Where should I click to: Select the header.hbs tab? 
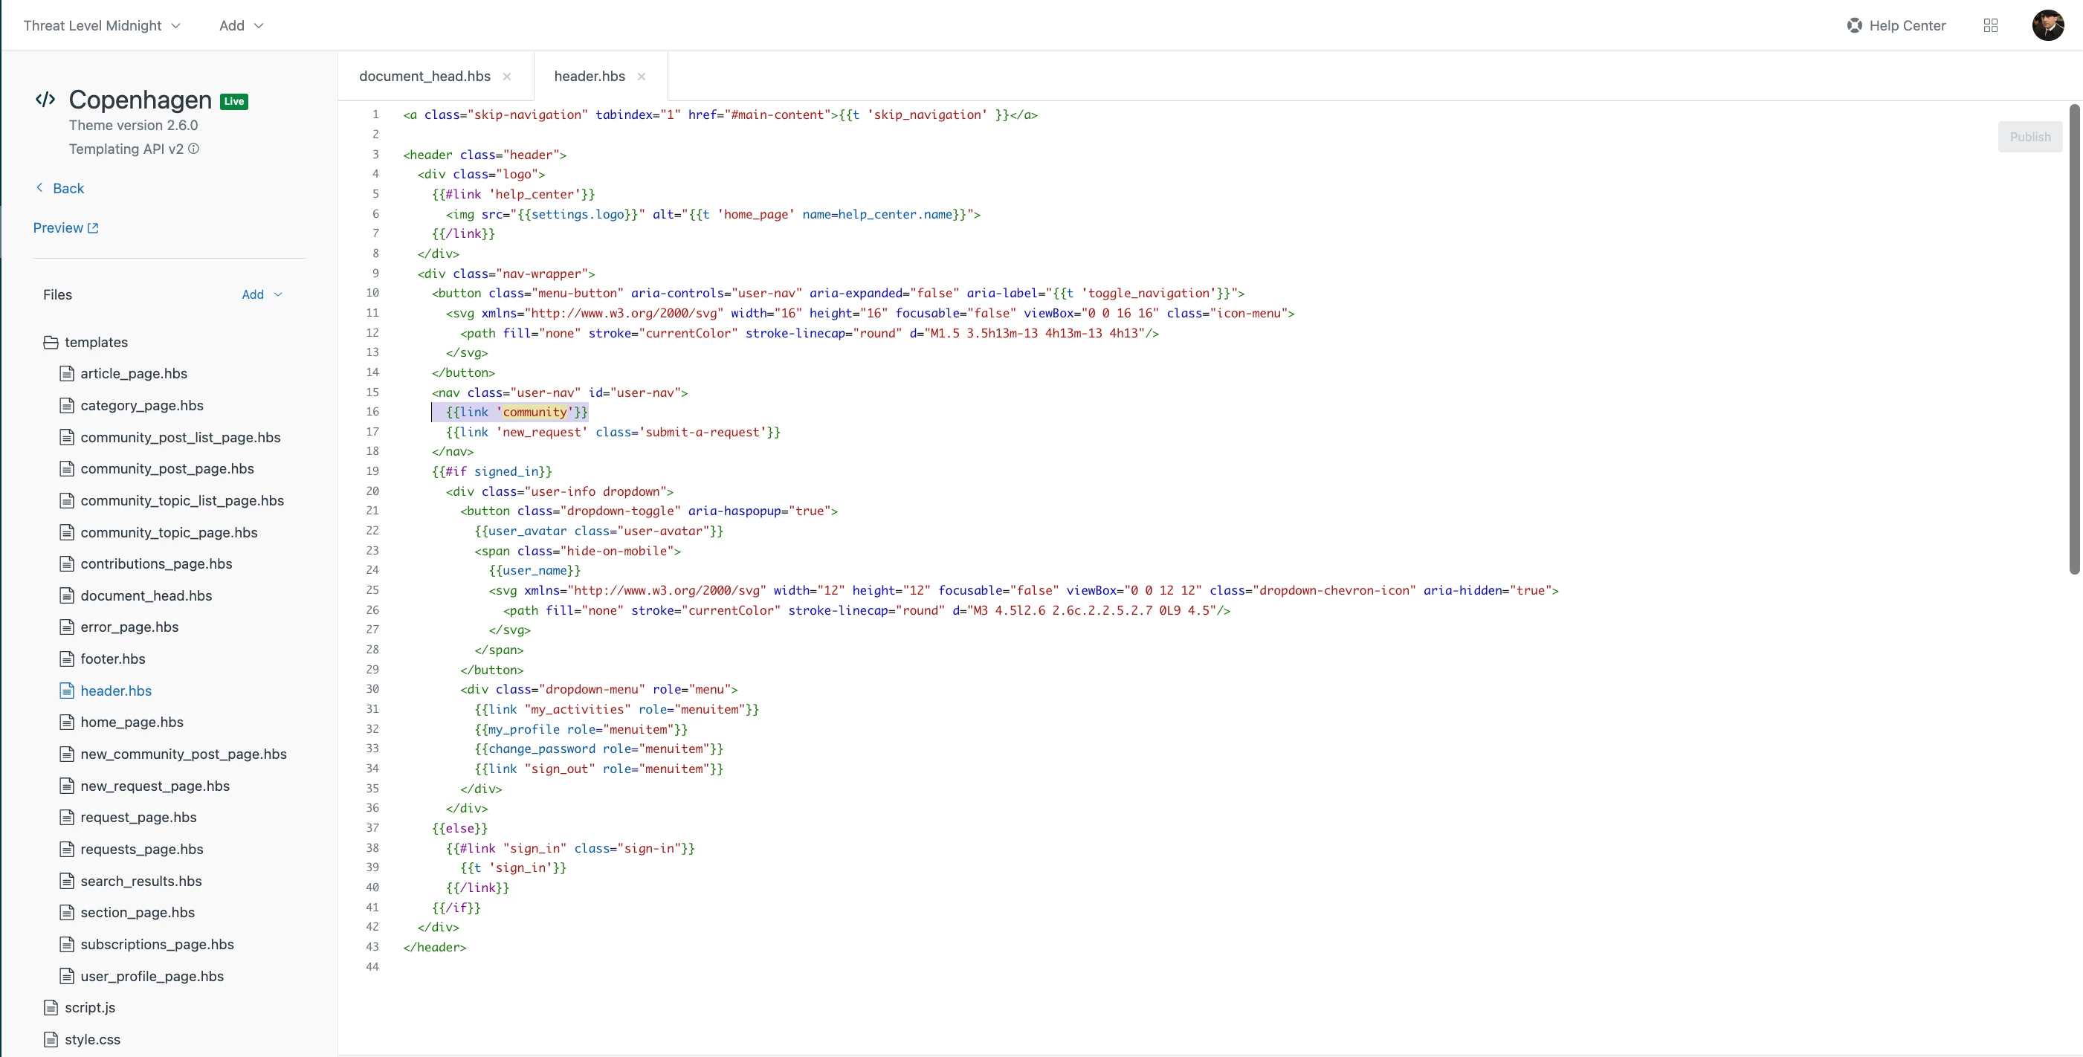tap(590, 76)
